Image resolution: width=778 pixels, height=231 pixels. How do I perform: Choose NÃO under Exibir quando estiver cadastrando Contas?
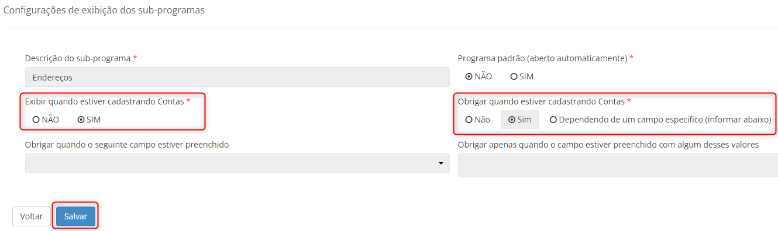coord(46,120)
